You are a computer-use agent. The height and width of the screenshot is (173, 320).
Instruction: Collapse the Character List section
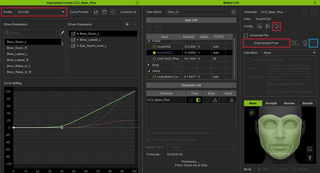[x=148, y=85]
